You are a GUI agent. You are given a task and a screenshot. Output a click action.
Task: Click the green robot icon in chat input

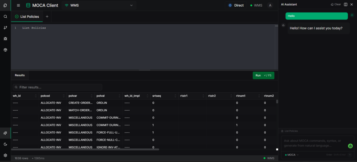[350, 146]
